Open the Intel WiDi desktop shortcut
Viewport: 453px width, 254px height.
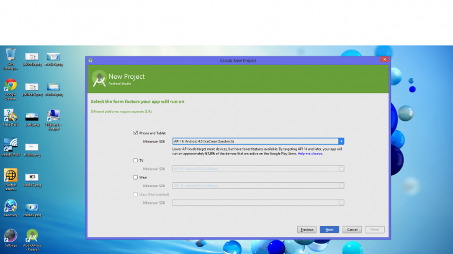(x=11, y=146)
